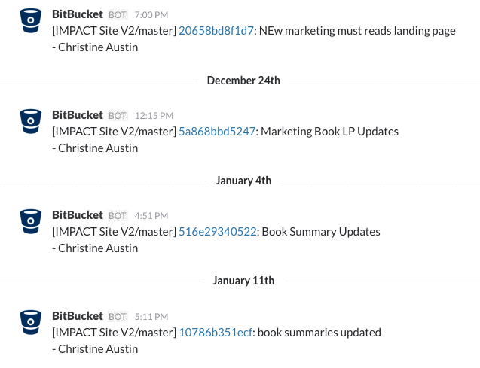The height and width of the screenshot is (368, 480).
Task: Select the January 4th date divider
Action: (243, 181)
